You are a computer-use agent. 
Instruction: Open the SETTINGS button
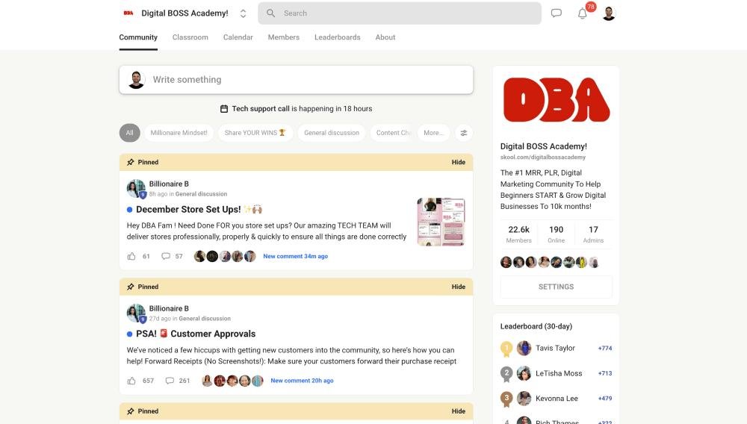(556, 287)
